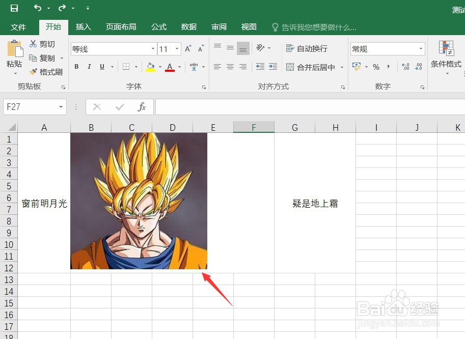
Task: Open 条件格式 (Conditional Formatting)
Action: [x=446, y=57]
